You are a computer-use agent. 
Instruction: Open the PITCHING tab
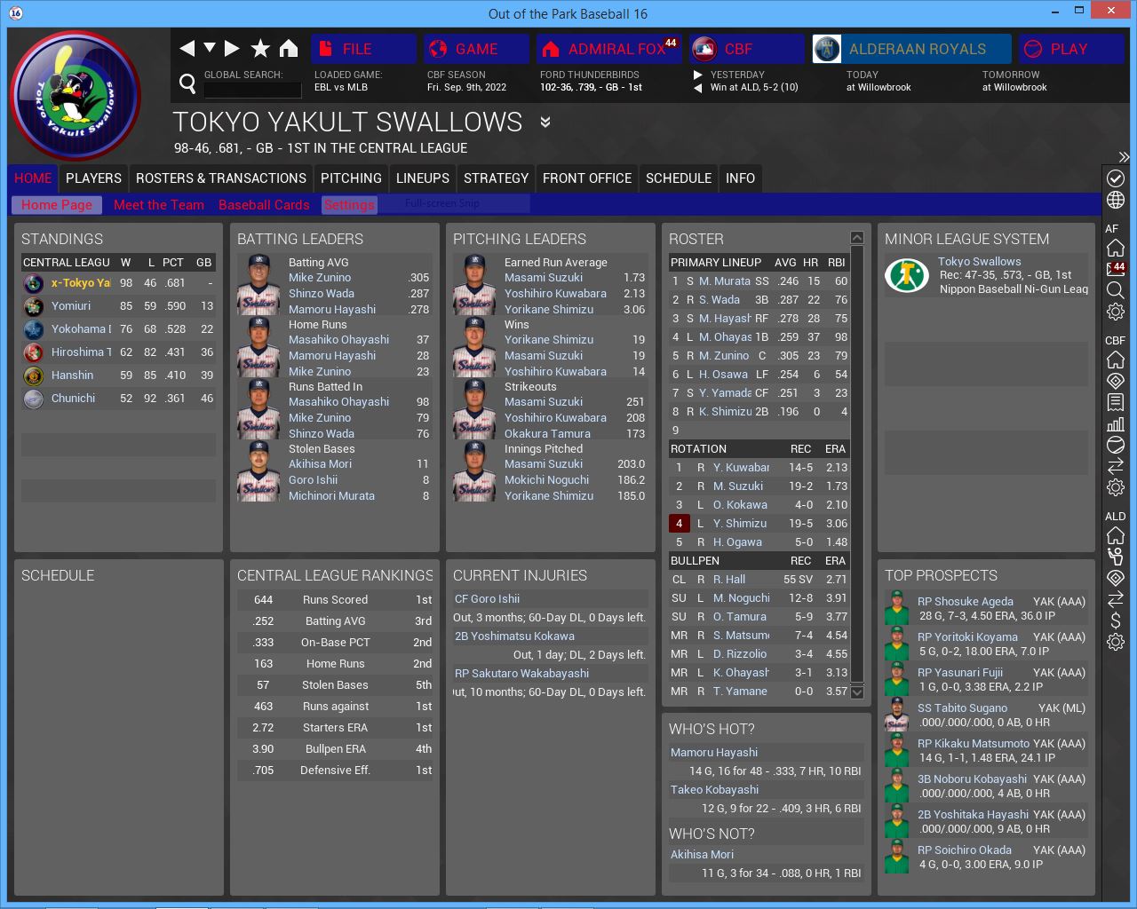(351, 178)
